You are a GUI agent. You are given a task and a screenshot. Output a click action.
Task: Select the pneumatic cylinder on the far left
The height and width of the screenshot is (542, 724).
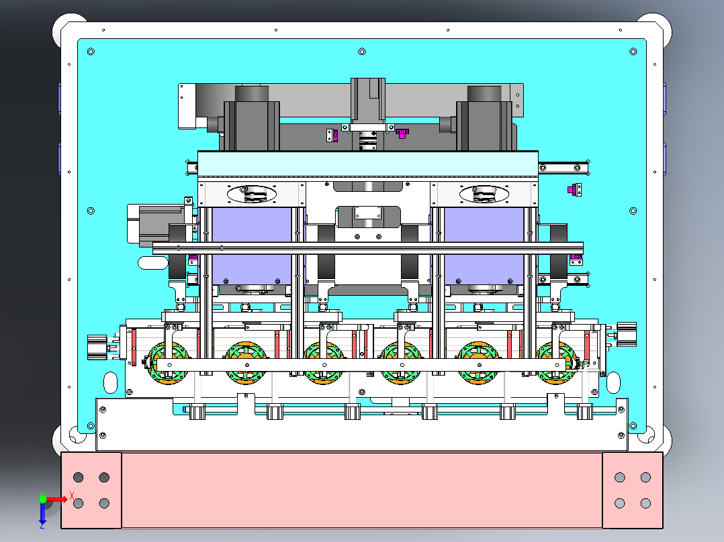(x=97, y=347)
